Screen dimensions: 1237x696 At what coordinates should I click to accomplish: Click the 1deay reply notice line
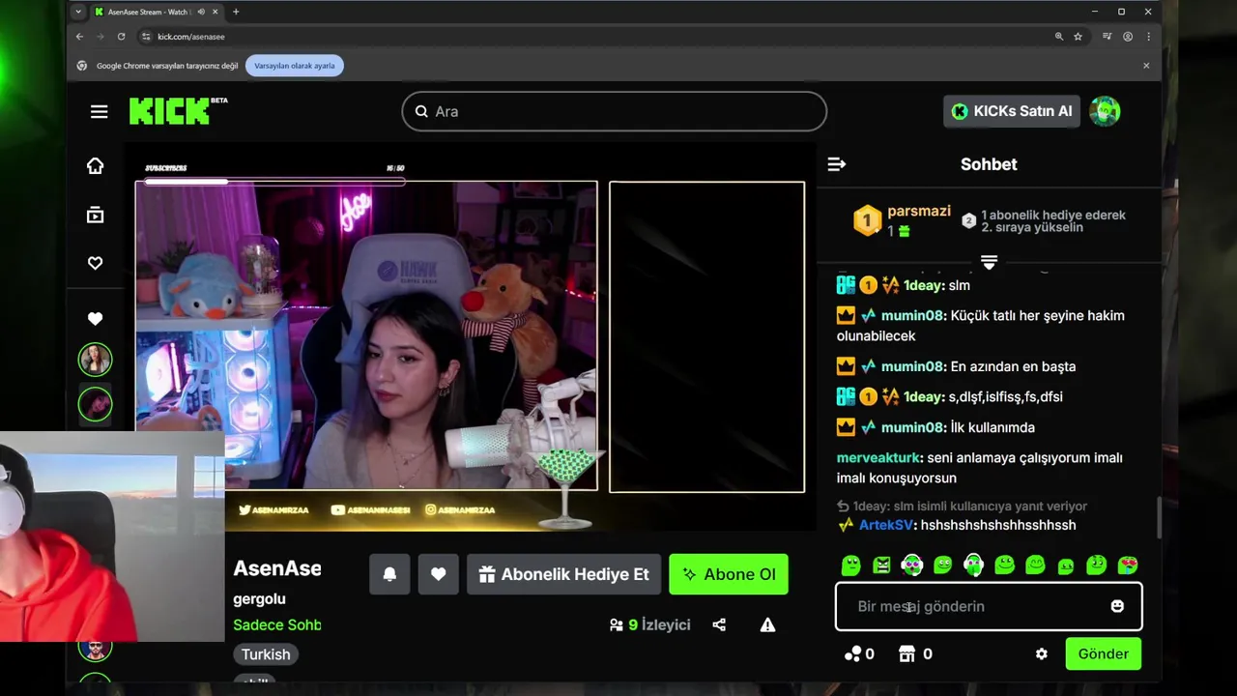pyautogui.click(x=962, y=506)
